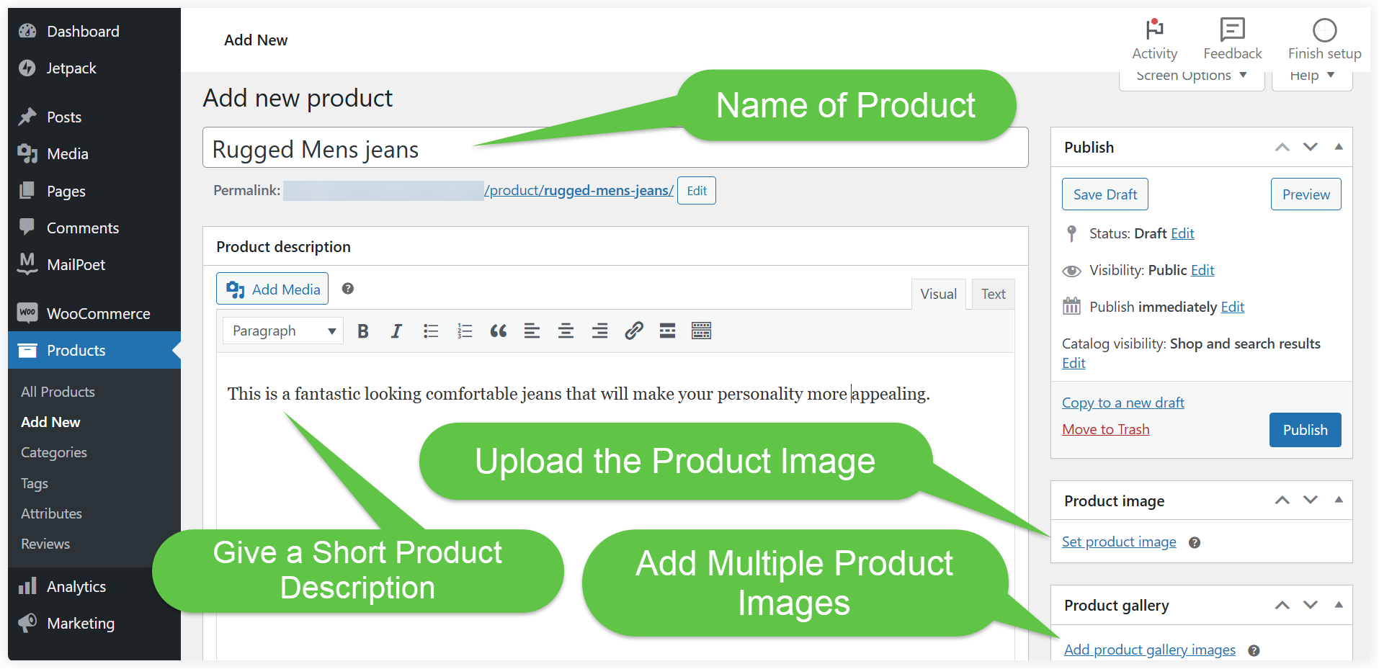This screenshot has height=669, width=1379.
Task: Open Tags under Products
Action: 35,484
